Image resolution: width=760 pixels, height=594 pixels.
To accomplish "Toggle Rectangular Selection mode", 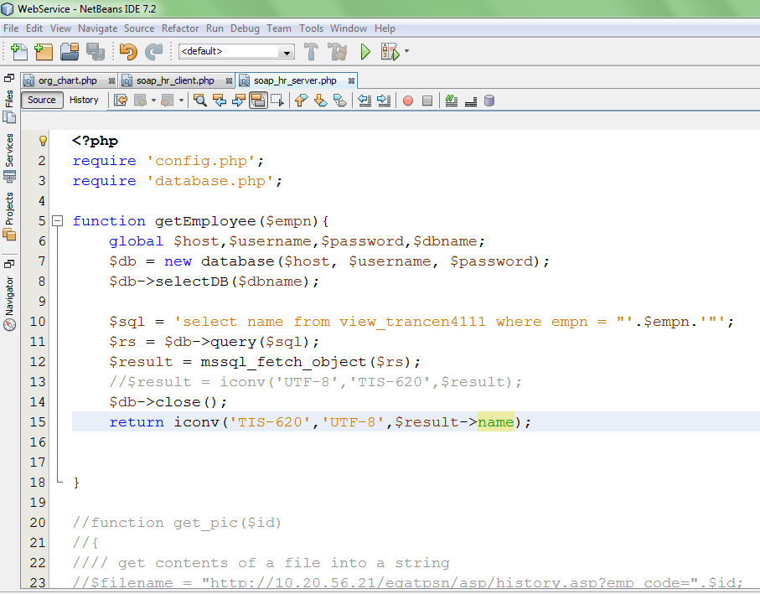I will coord(277,101).
